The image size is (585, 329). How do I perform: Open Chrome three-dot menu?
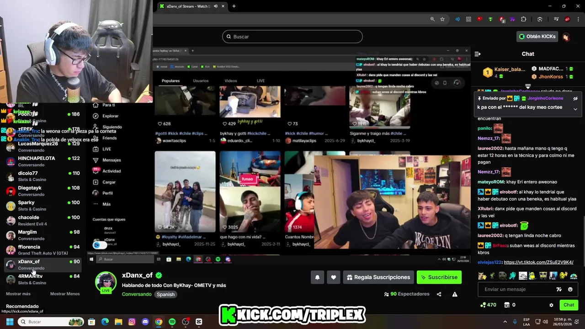pyautogui.click(x=578, y=19)
